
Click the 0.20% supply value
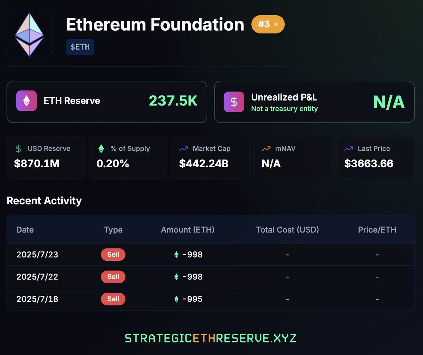113,163
